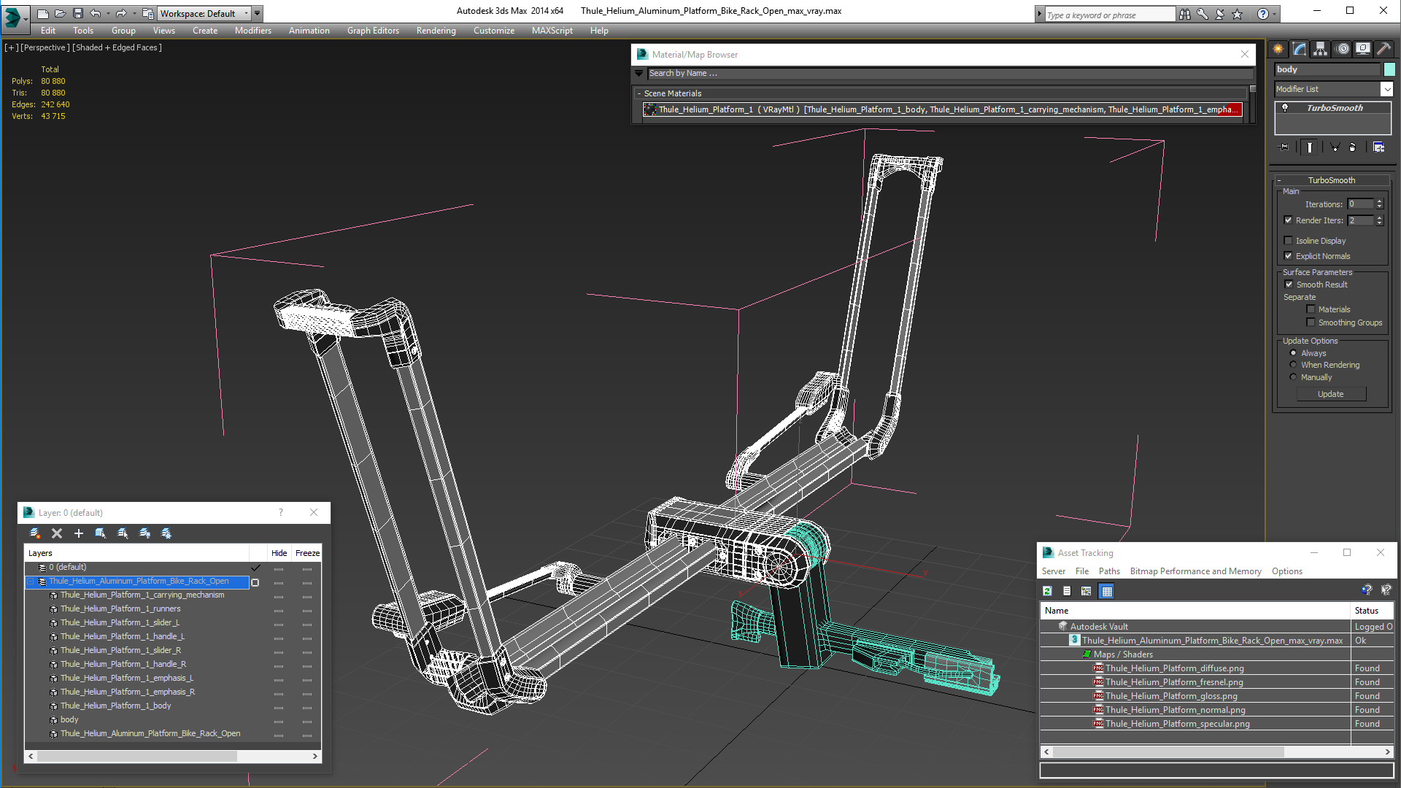Open the Modifiers menu
Screen dimensions: 1401x788
252,31
